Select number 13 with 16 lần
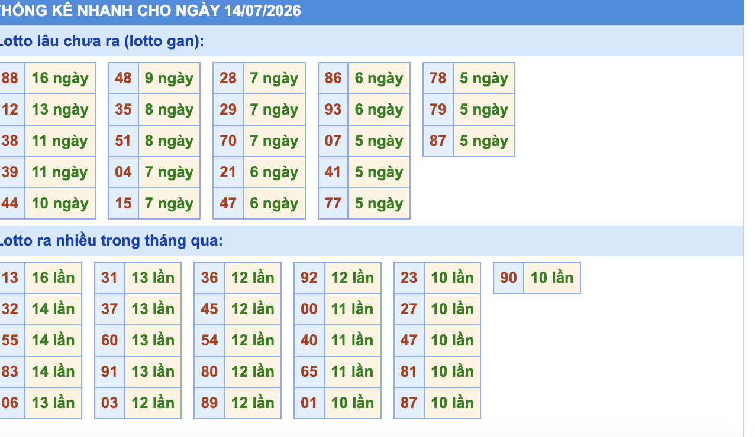Screen dimensions: 755x437 click(x=12, y=278)
